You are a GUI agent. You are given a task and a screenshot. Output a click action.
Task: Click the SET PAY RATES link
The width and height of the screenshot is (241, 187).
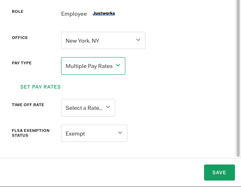point(41,87)
